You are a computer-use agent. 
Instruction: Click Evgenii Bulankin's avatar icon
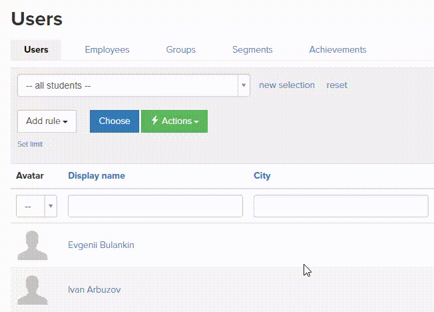point(32,245)
